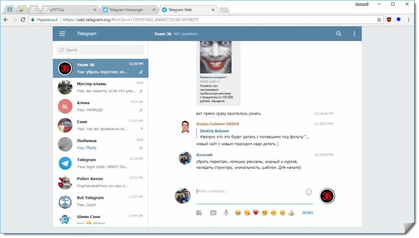Screen dimensions: 419x238
Task: Bookmark this page with star icon
Action: coord(379,20)
